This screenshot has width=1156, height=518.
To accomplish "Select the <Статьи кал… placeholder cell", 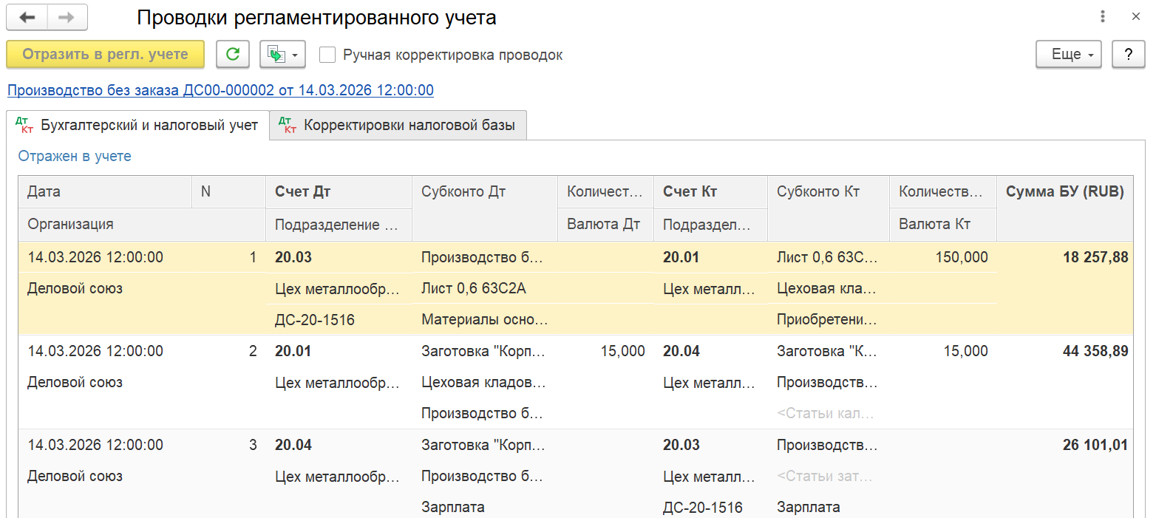I will [829, 413].
